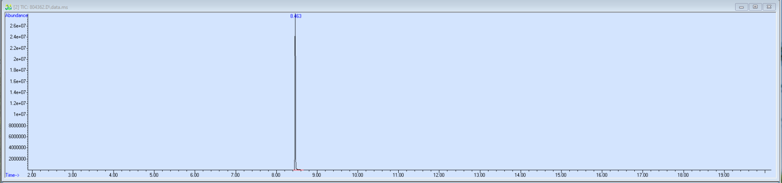The image size is (782, 183).
Task: Click the 18.00 time axis label
Action: click(683, 175)
